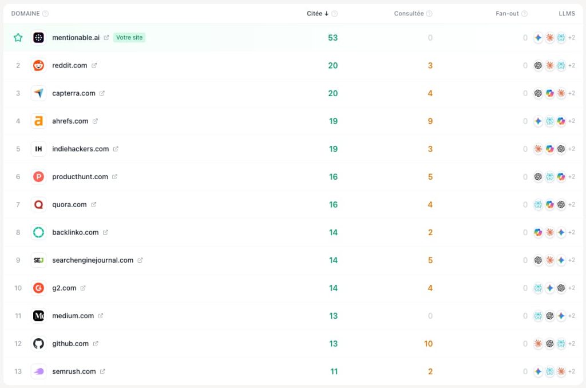Click cited count 11 for semrush.com
The width and height of the screenshot is (586, 388).
click(x=334, y=371)
